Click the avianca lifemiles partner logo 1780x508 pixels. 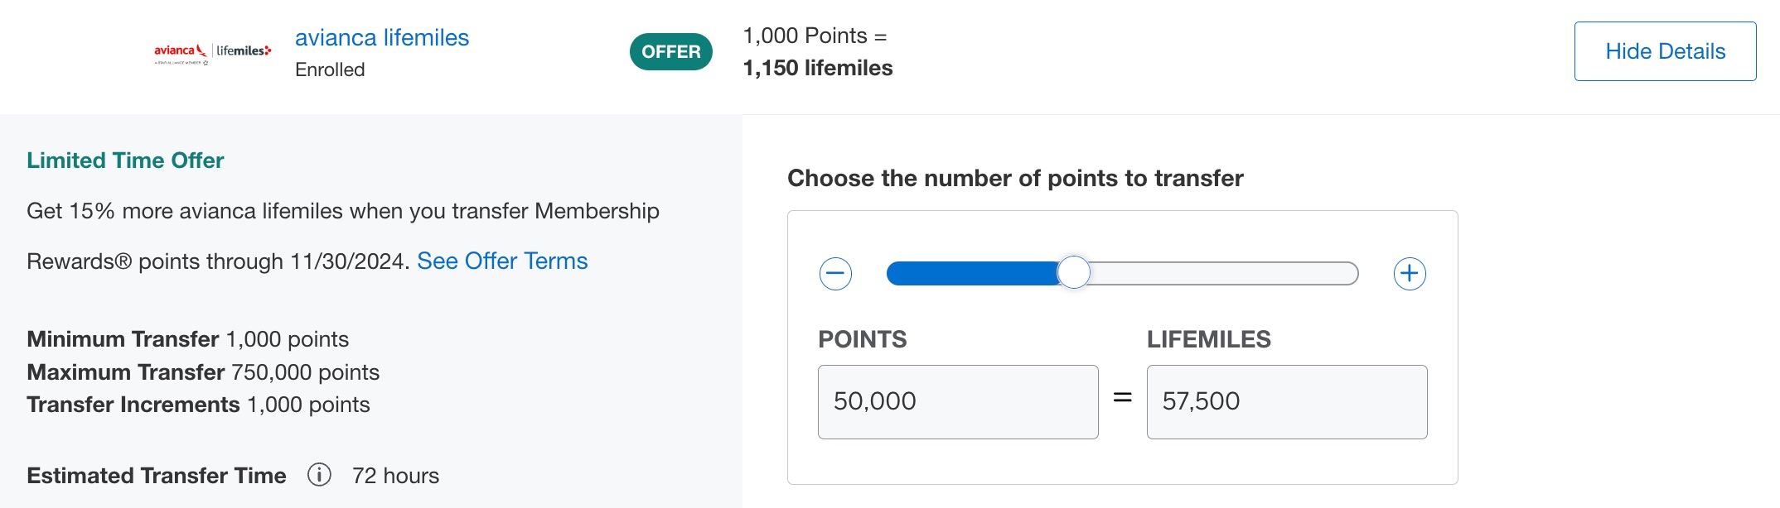pyautogui.click(x=212, y=51)
